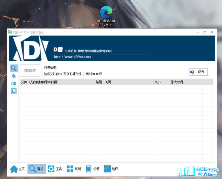The height and width of the screenshot is (179, 222).
Task: Click the Edge desktop shortcut icon
Action: pos(106,12)
